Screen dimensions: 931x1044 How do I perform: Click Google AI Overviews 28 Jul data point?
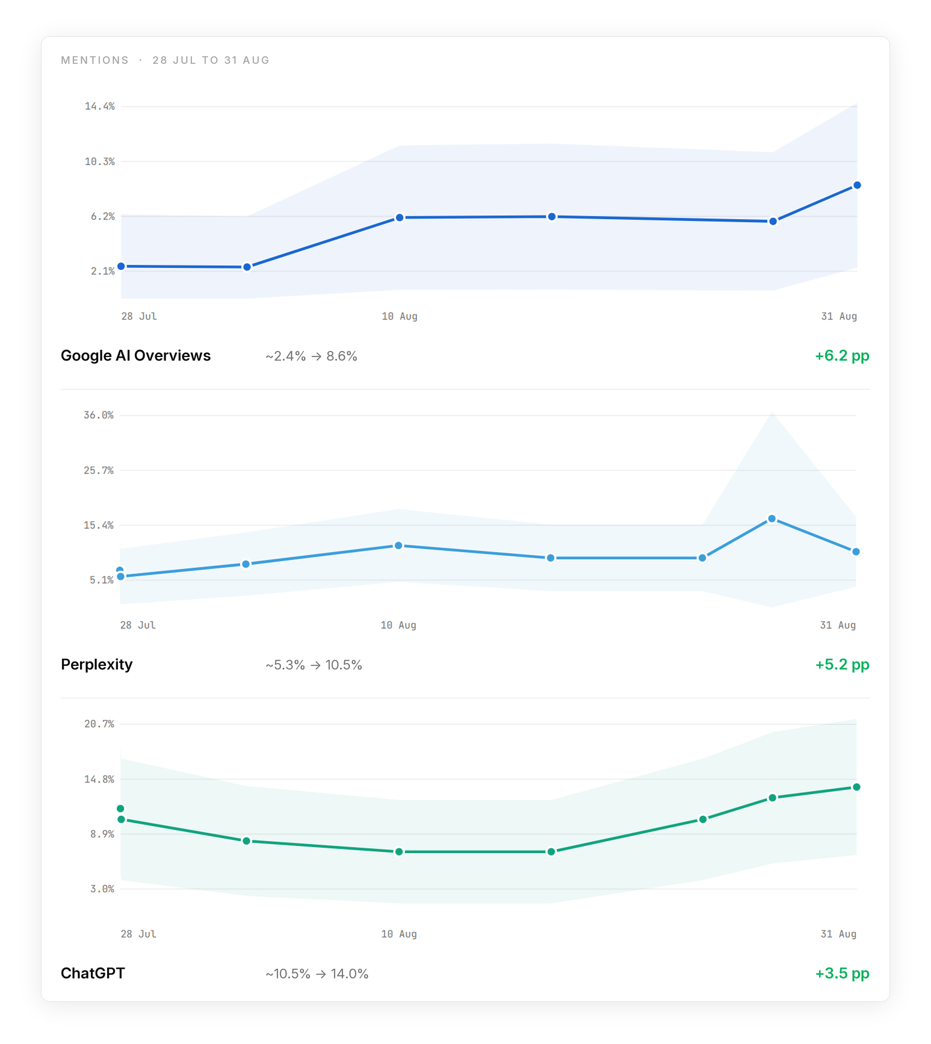coord(121,266)
